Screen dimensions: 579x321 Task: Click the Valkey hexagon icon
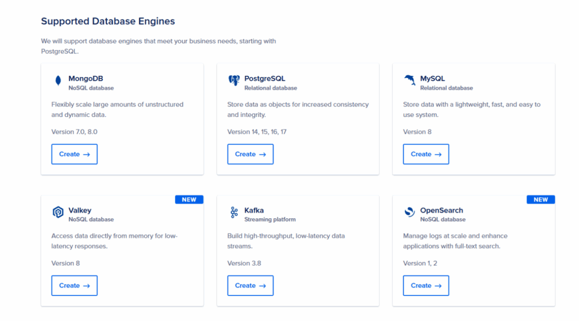pyautogui.click(x=58, y=212)
